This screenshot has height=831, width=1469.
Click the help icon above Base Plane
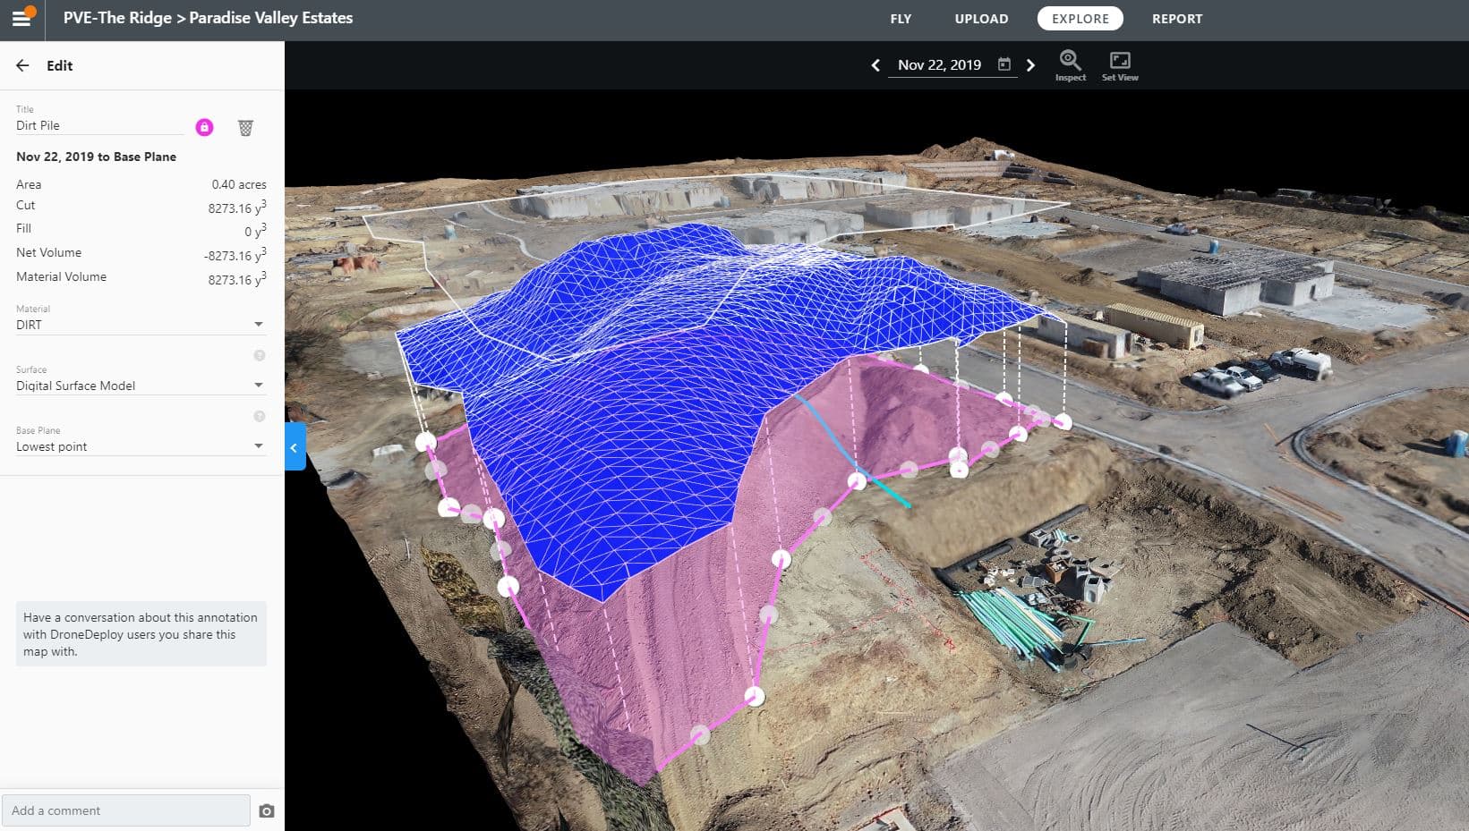(x=260, y=416)
